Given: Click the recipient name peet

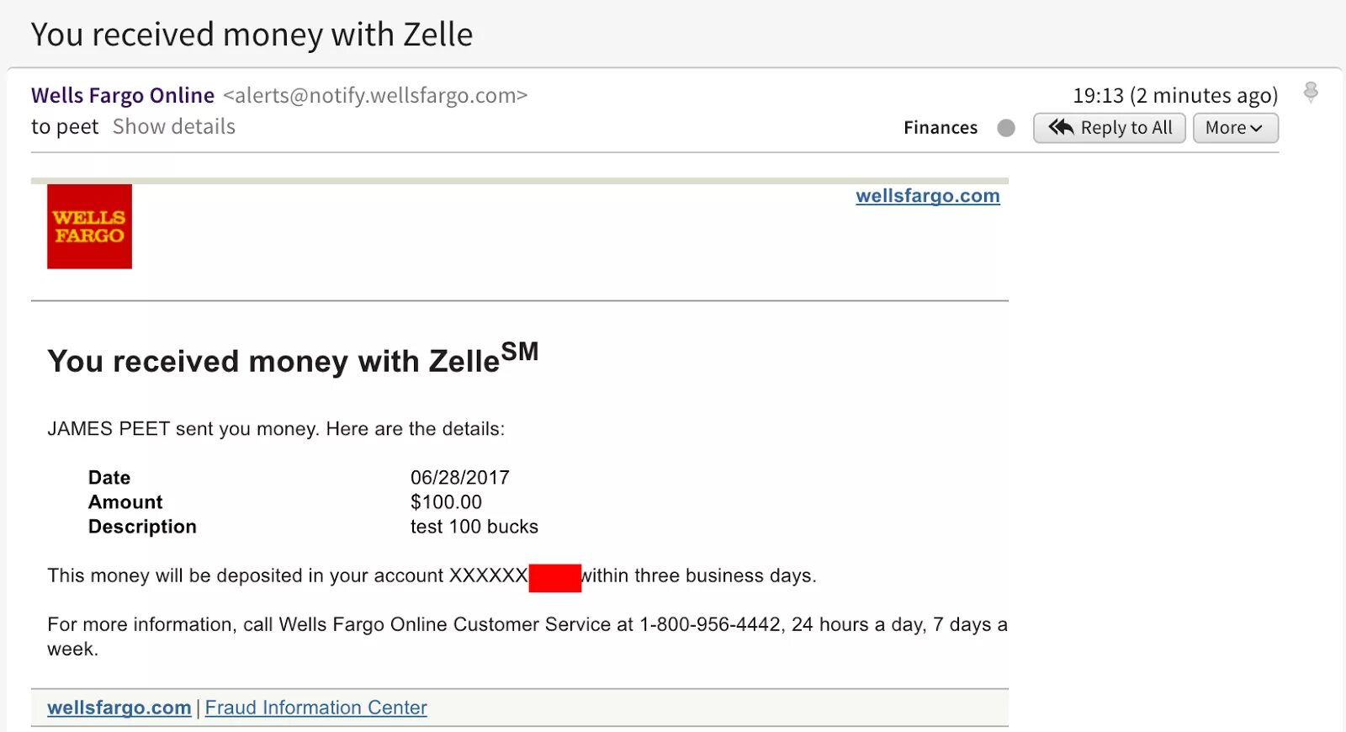Looking at the screenshot, I should click(x=77, y=127).
